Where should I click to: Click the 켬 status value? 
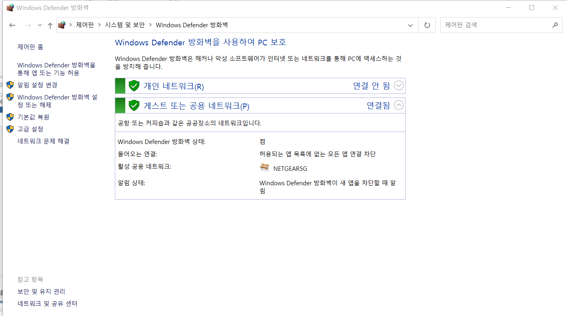coord(262,142)
